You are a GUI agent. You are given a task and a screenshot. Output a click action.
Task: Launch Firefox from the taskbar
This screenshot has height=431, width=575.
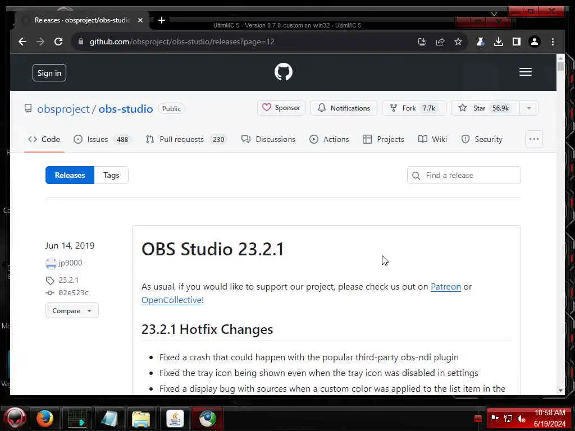(x=45, y=418)
